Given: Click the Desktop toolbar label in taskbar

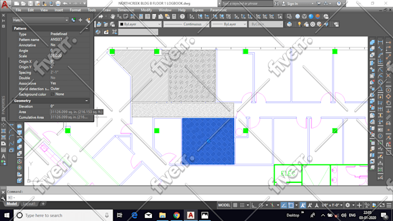Looking at the screenshot, I should pyautogui.click(x=292, y=215).
